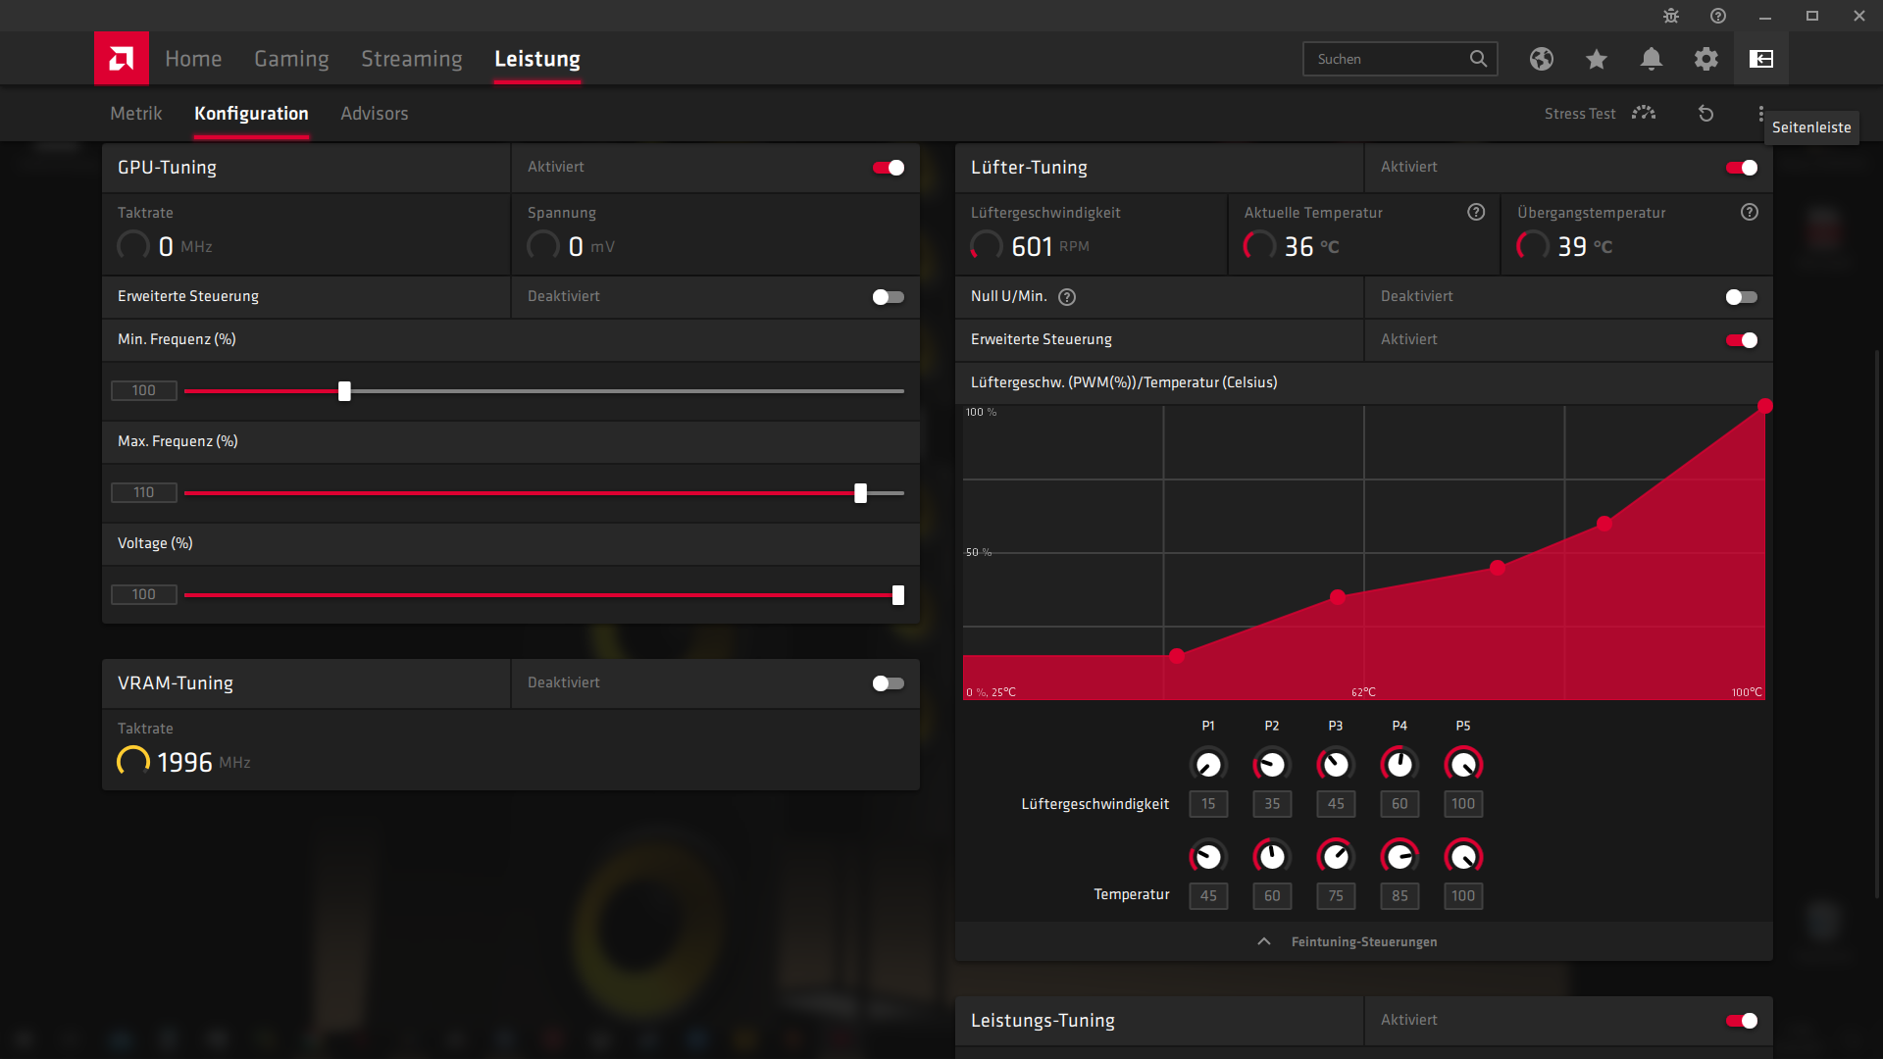Disable the GPU-Tuning toggle
Viewport: 1883px width, 1059px height.
[x=889, y=168]
